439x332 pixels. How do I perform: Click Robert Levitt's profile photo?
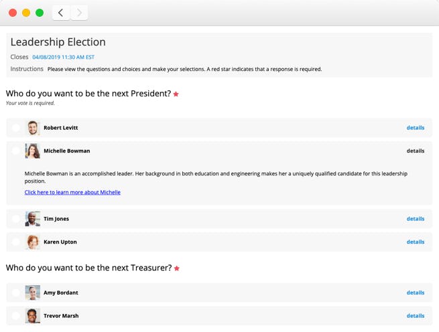point(33,128)
